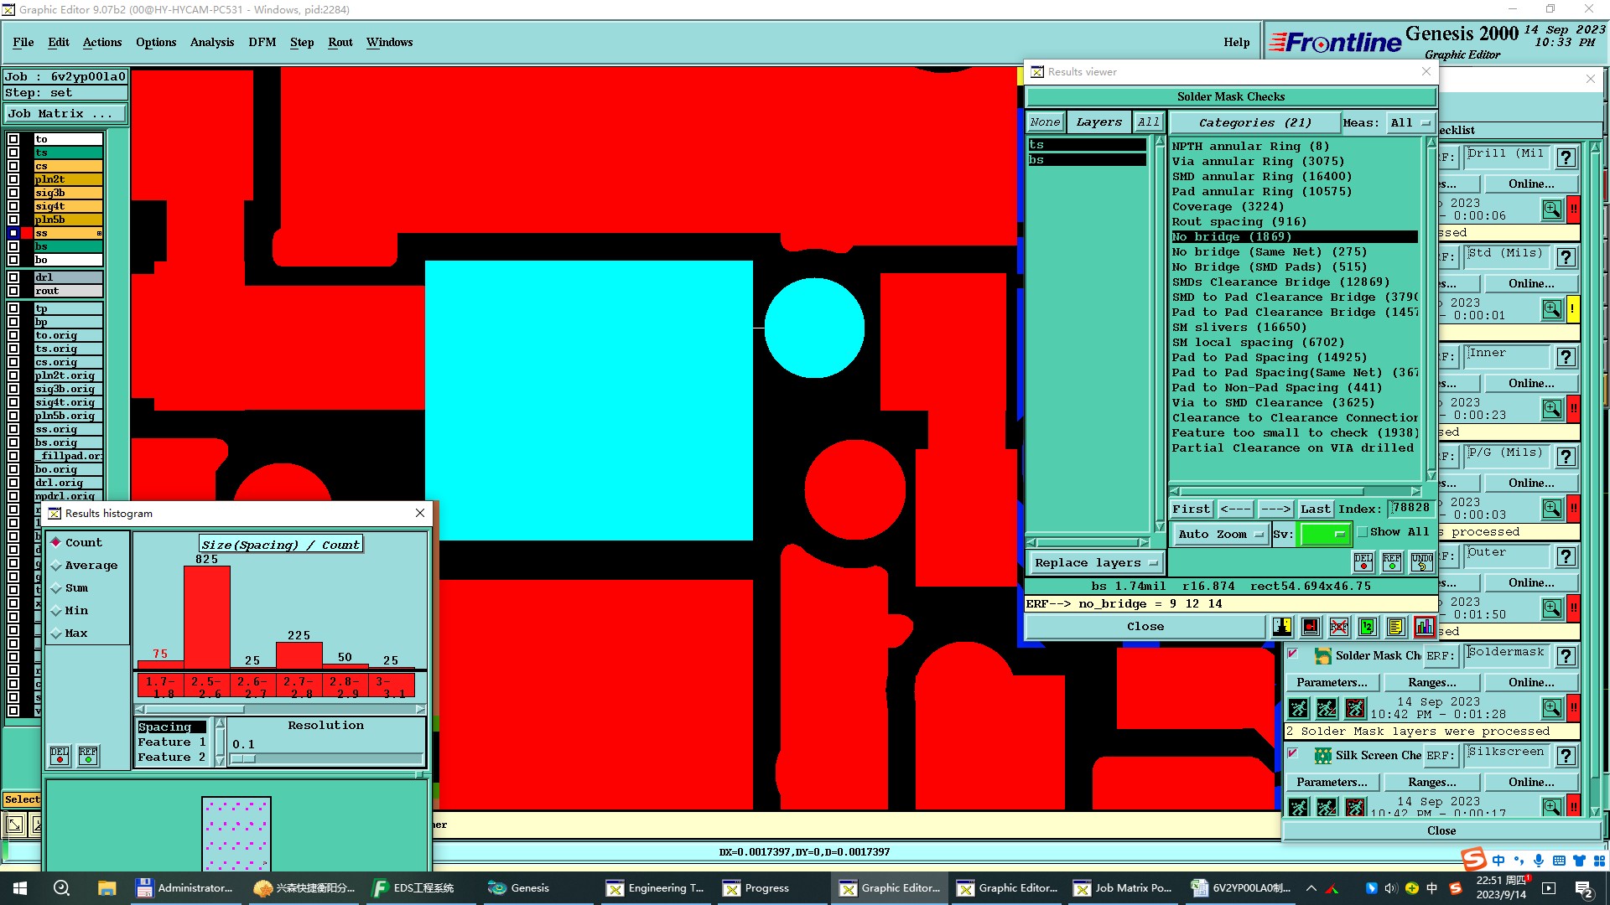The height and width of the screenshot is (905, 1610).
Task: Expand the Meas All dropdown
Action: click(x=1410, y=122)
